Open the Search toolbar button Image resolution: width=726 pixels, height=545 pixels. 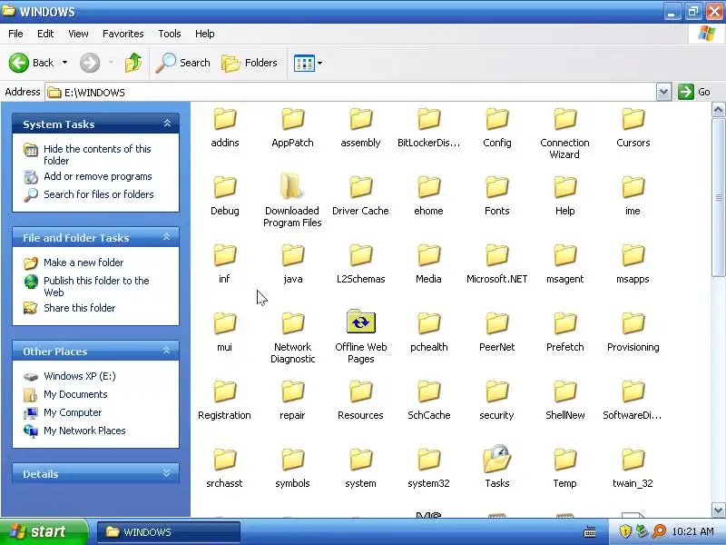click(183, 63)
